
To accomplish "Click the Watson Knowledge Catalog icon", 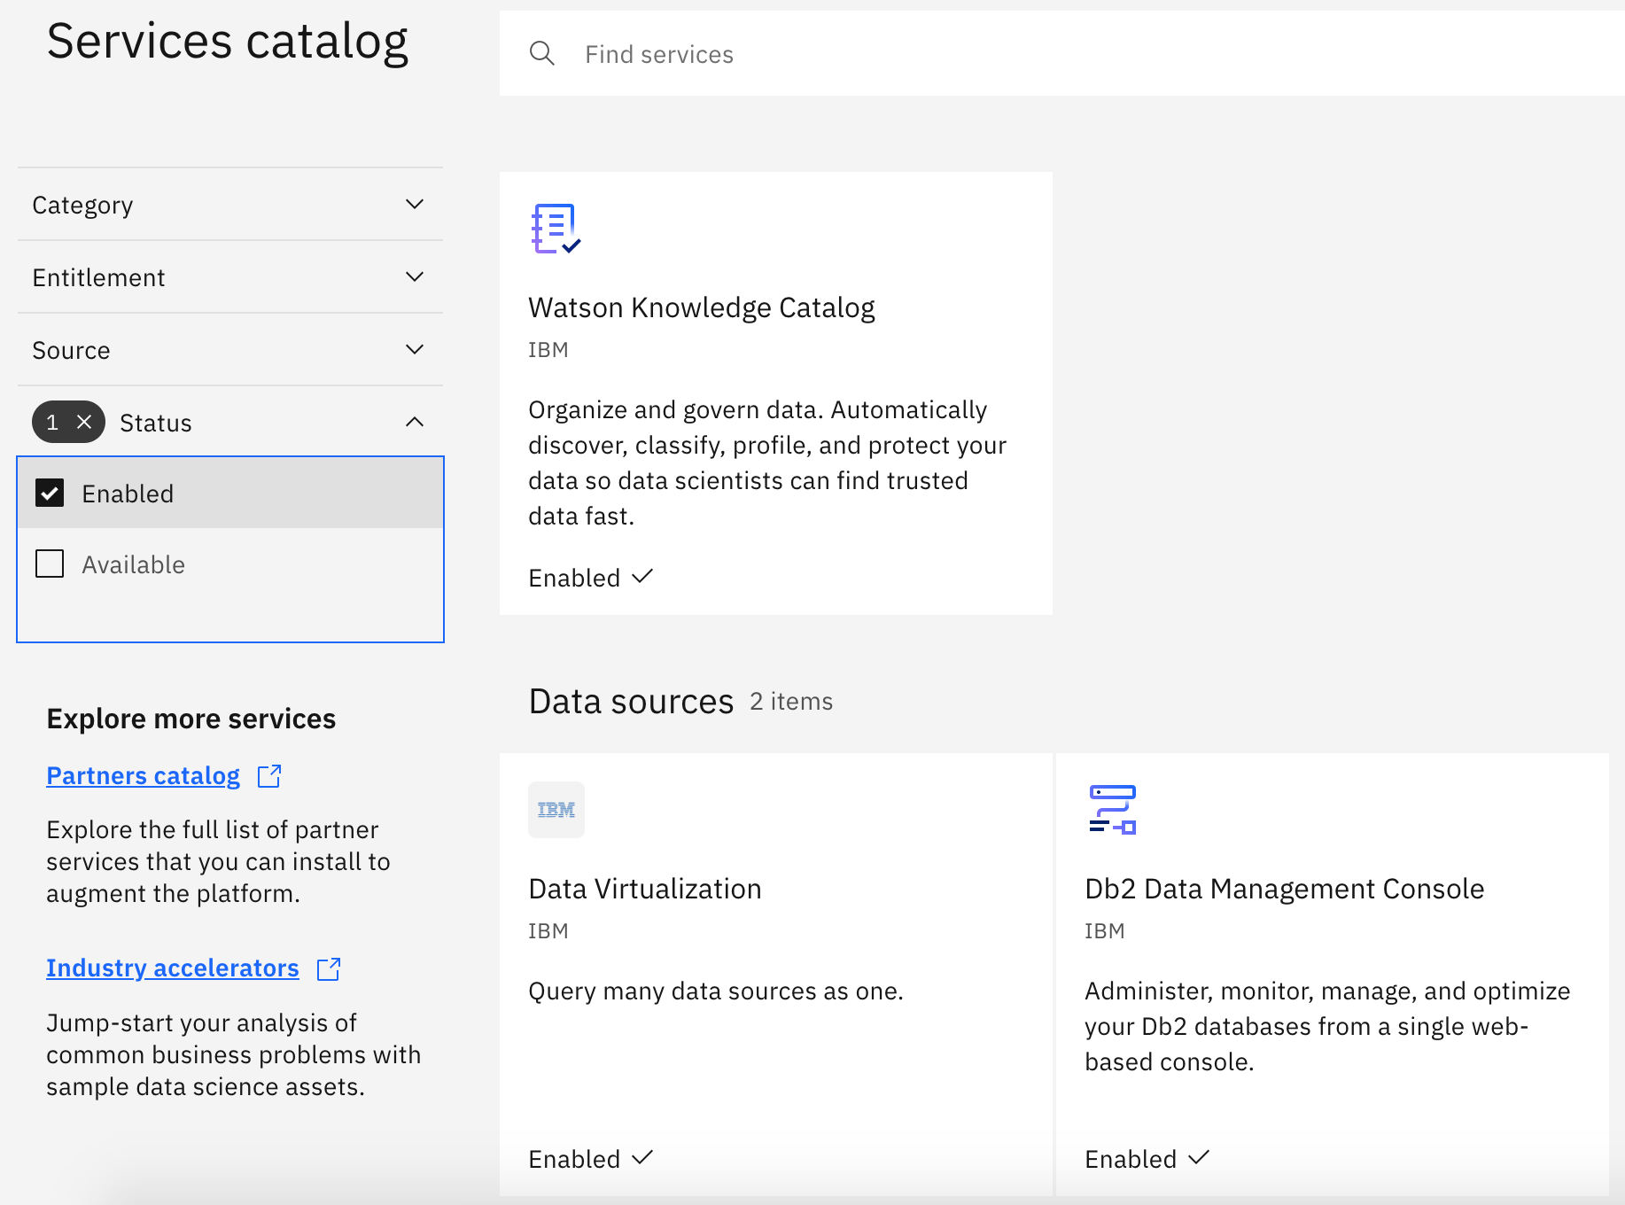I will (x=556, y=229).
